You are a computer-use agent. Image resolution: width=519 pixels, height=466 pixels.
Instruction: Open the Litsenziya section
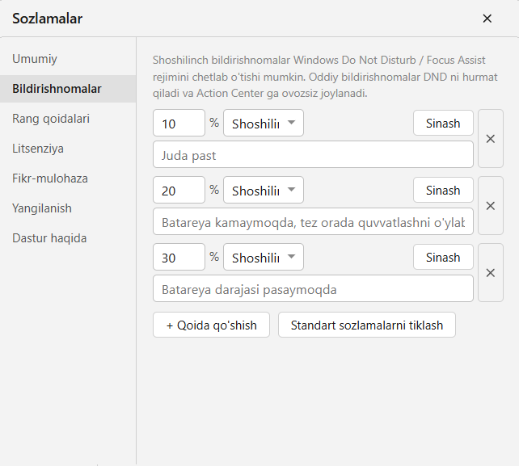coord(68,149)
